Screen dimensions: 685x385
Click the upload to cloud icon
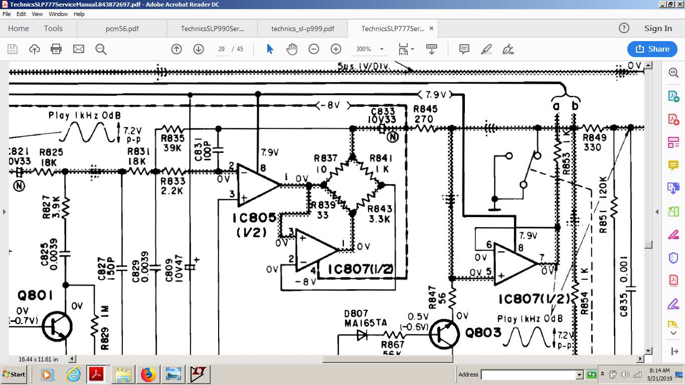35,49
